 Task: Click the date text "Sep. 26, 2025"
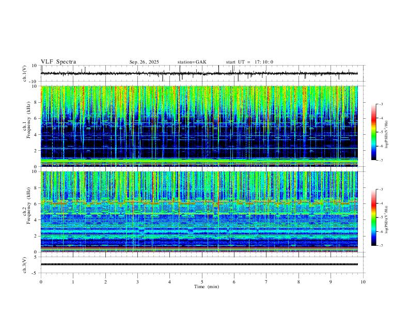(x=144, y=62)
